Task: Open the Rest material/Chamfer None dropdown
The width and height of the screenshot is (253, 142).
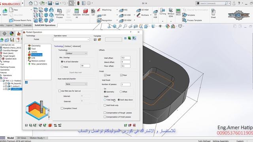Action: [x=76, y=84]
